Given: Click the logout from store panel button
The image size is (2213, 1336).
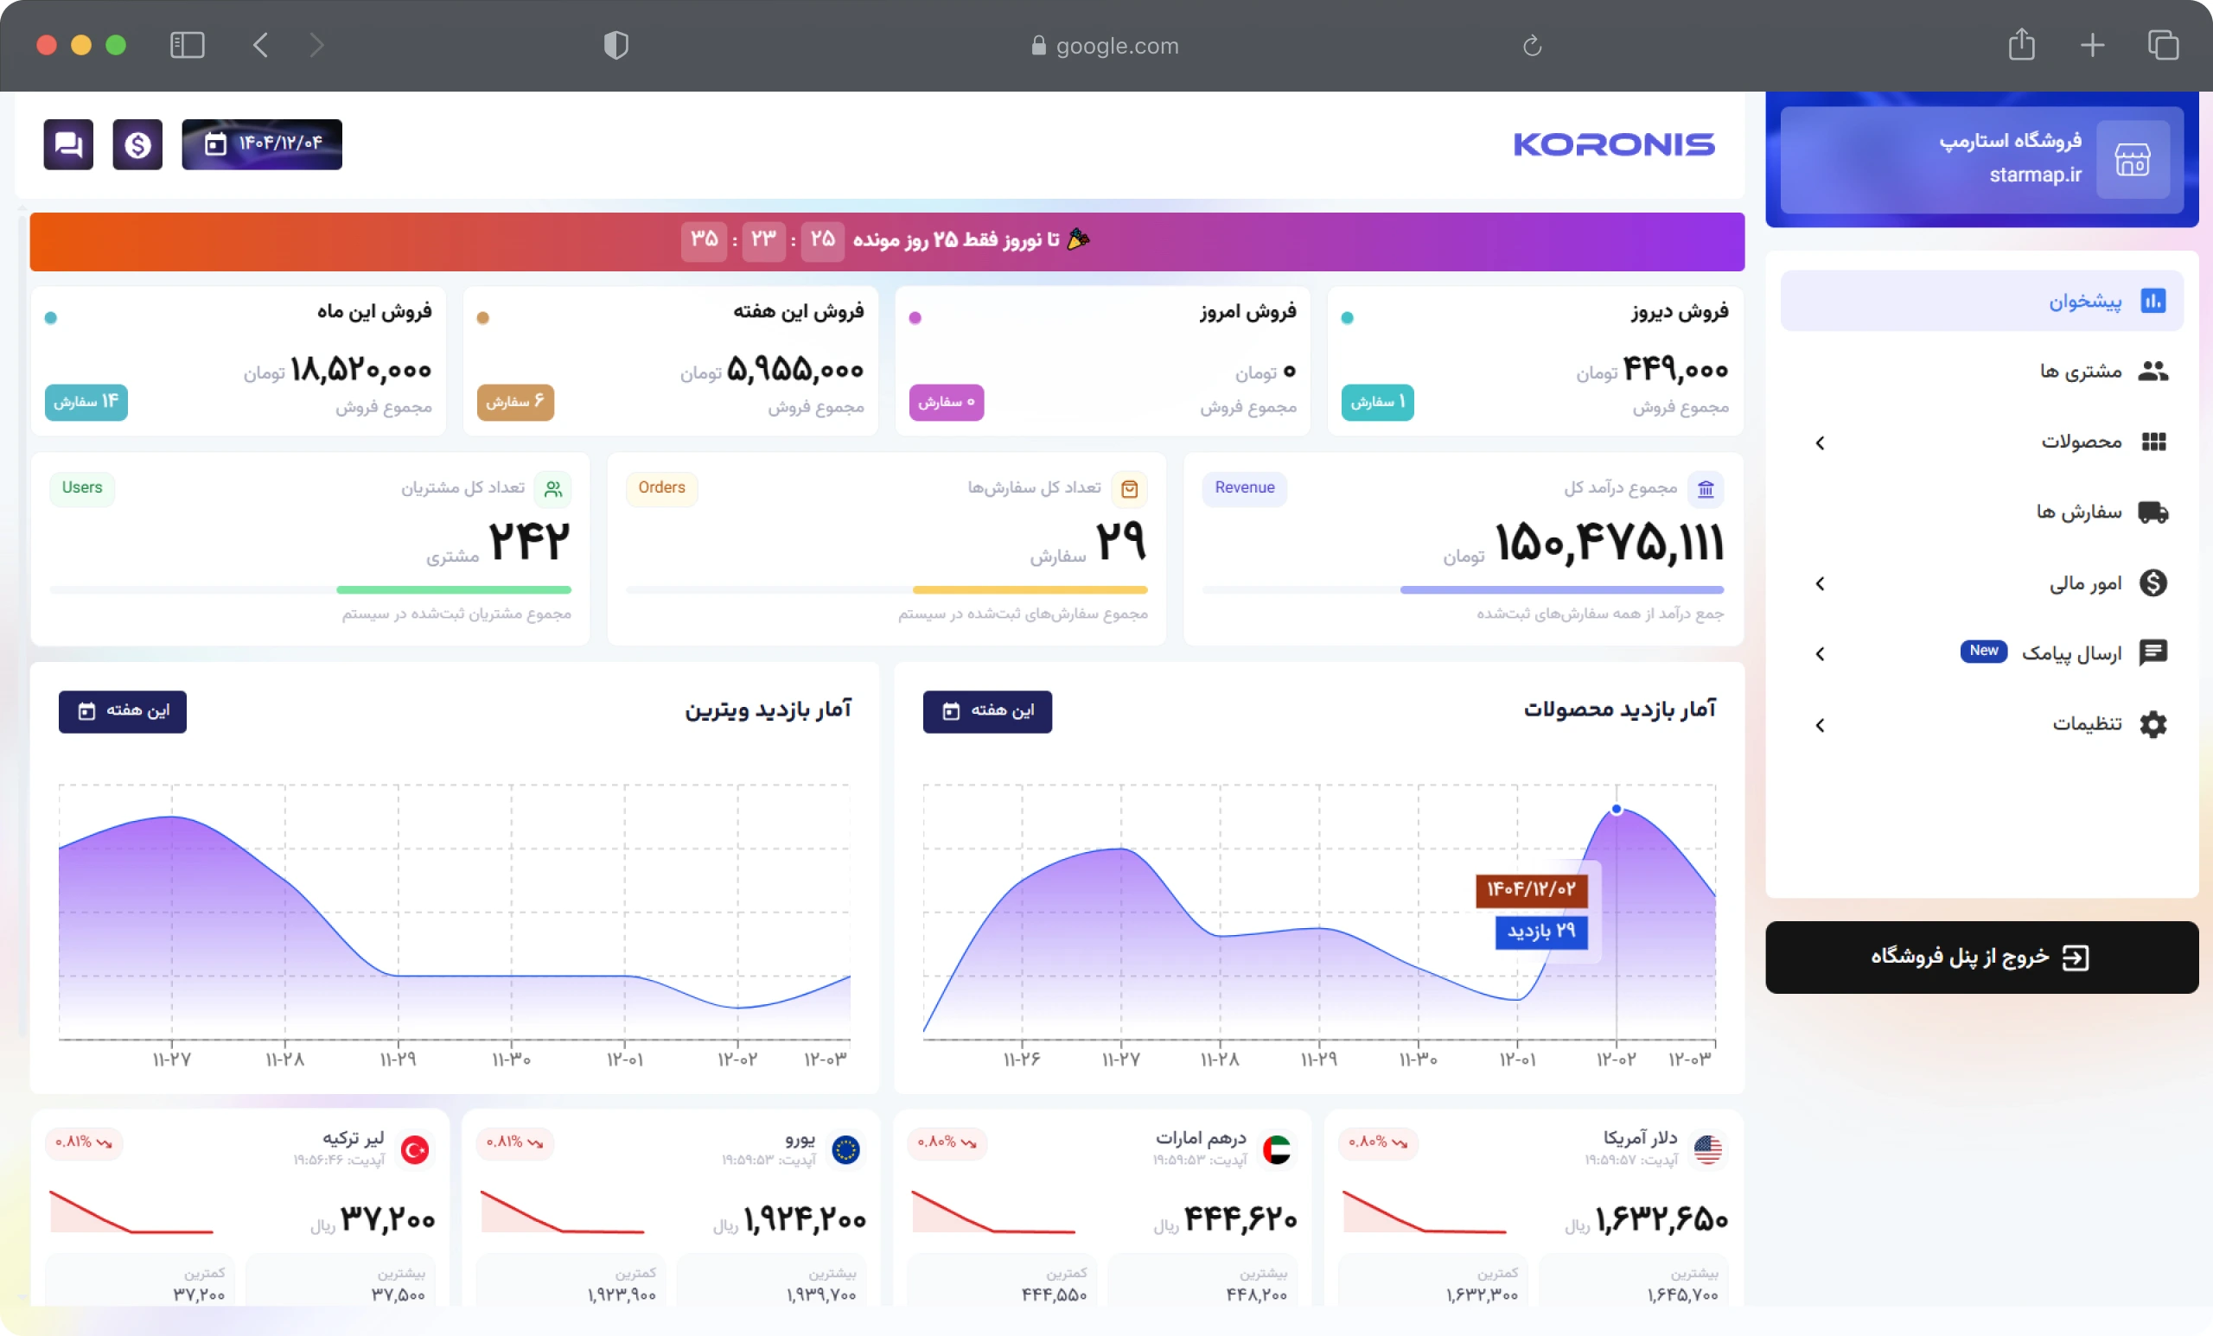Looking at the screenshot, I should click(1981, 957).
